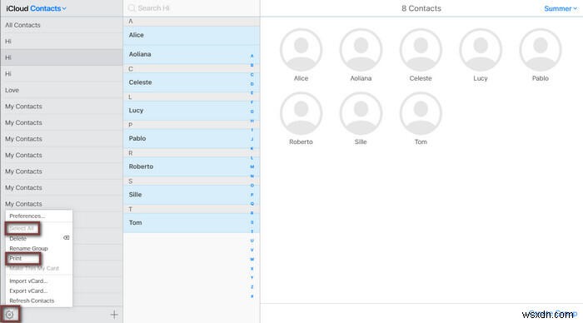Jump to letter A in alphabet index
The width and height of the screenshot is (583, 323).
252,56
